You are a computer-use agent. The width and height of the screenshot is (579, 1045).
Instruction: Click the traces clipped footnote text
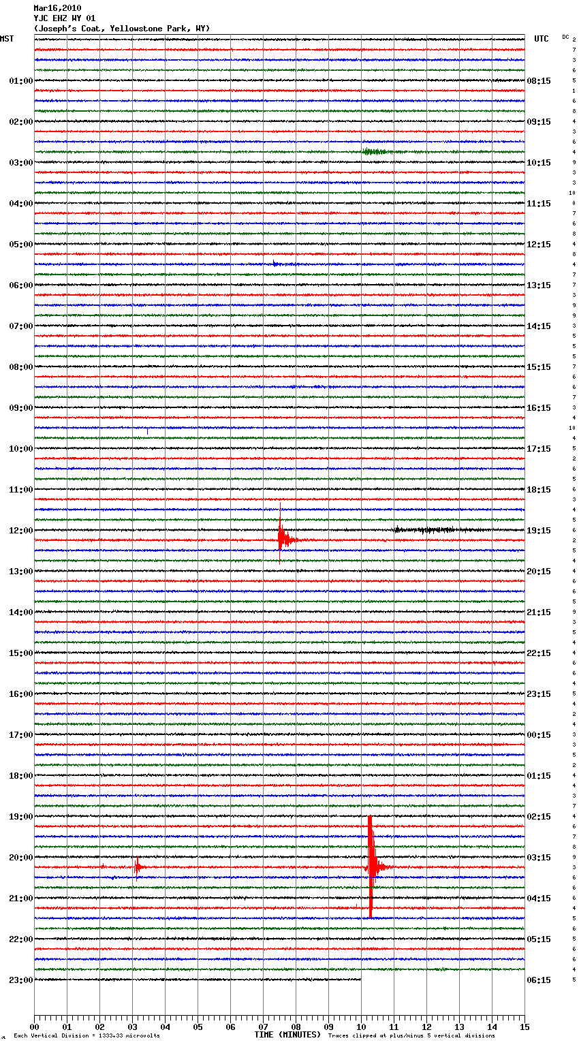click(x=411, y=1036)
